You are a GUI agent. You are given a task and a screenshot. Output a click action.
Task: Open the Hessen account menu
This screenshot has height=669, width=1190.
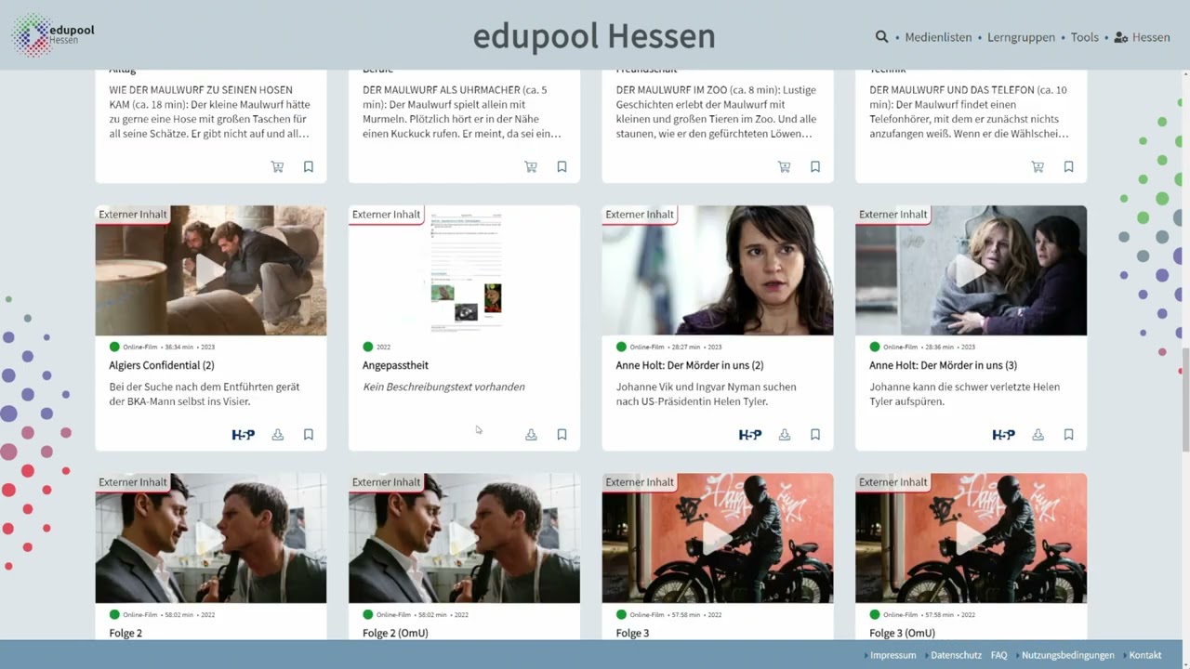1151,38
